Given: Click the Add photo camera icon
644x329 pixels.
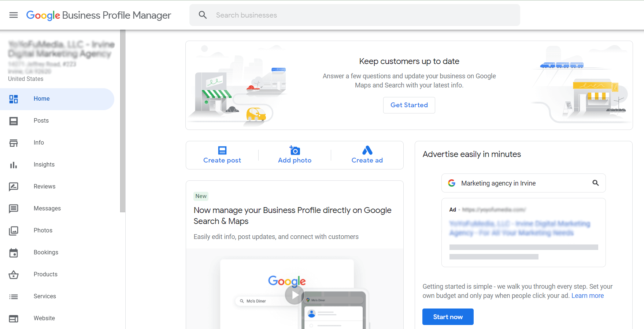Looking at the screenshot, I should tap(295, 150).
